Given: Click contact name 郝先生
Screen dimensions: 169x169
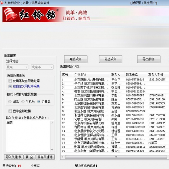Looking at the screenshot, I should (x=116, y=151).
